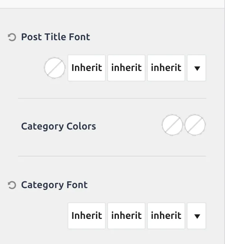The width and height of the screenshot is (225, 244).
Task: Open Post Title Font color picker
Action: [55, 68]
